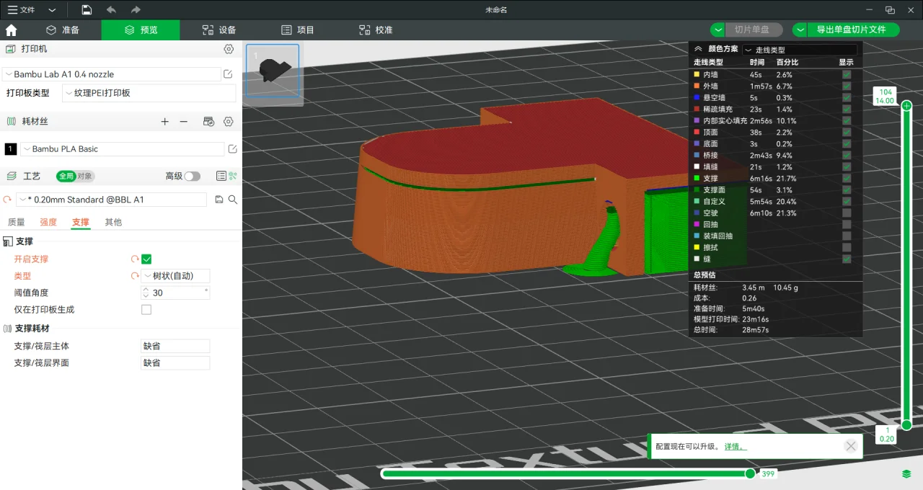Click the horizontal move slider handle
Viewport: 923px width, 490px height.
coord(750,473)
